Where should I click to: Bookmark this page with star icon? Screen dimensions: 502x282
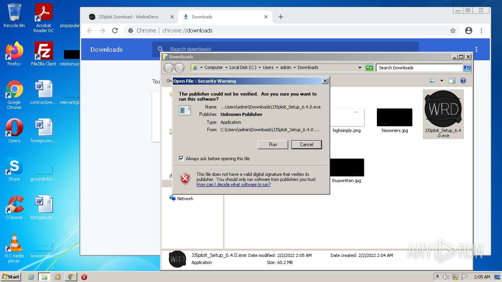point(453,31)
